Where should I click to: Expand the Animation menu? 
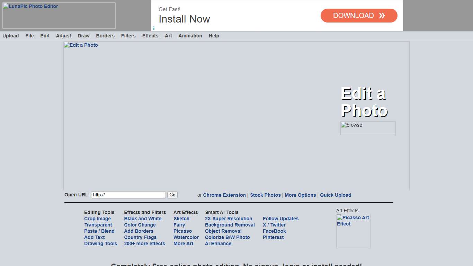190,36
